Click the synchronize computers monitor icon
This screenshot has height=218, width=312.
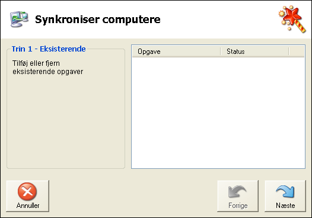[19, 19]
